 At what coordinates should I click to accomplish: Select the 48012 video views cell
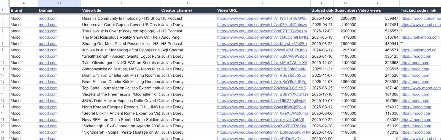(378, 132)
